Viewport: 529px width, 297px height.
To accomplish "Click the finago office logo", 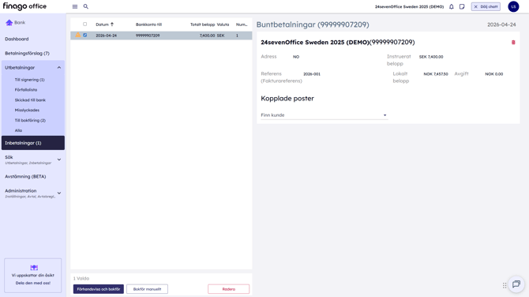I will click(24, 6).
